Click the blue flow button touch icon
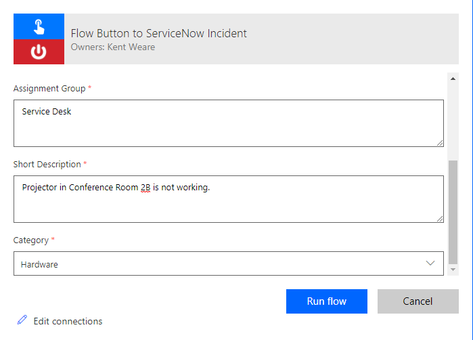Viewport: 473px width, 340px height. [39, 26]
